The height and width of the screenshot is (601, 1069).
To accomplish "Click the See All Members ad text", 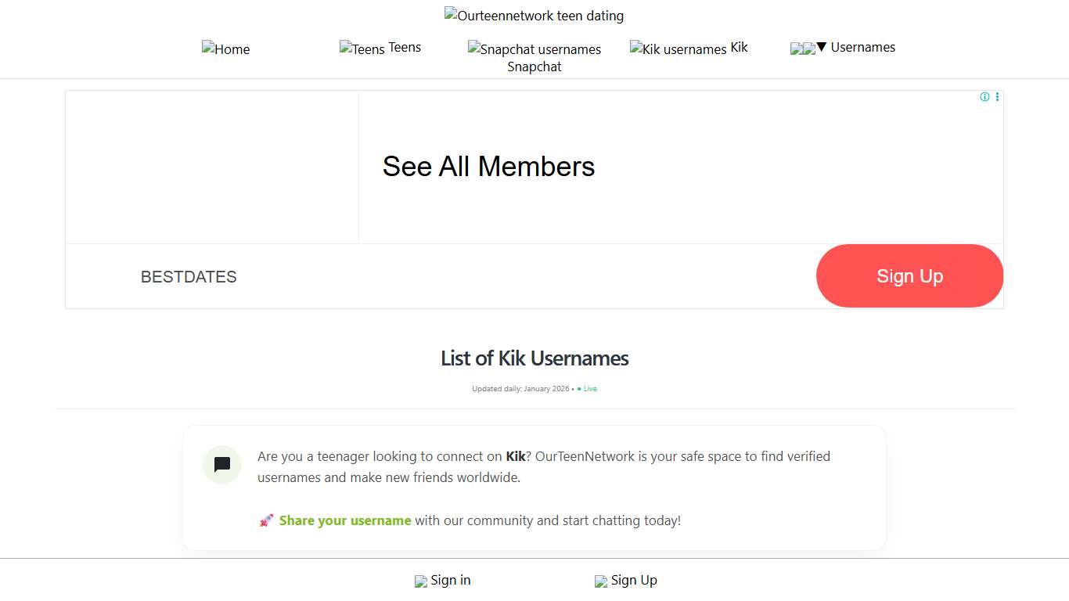I will pyautogui.click(x=488, y=166).
